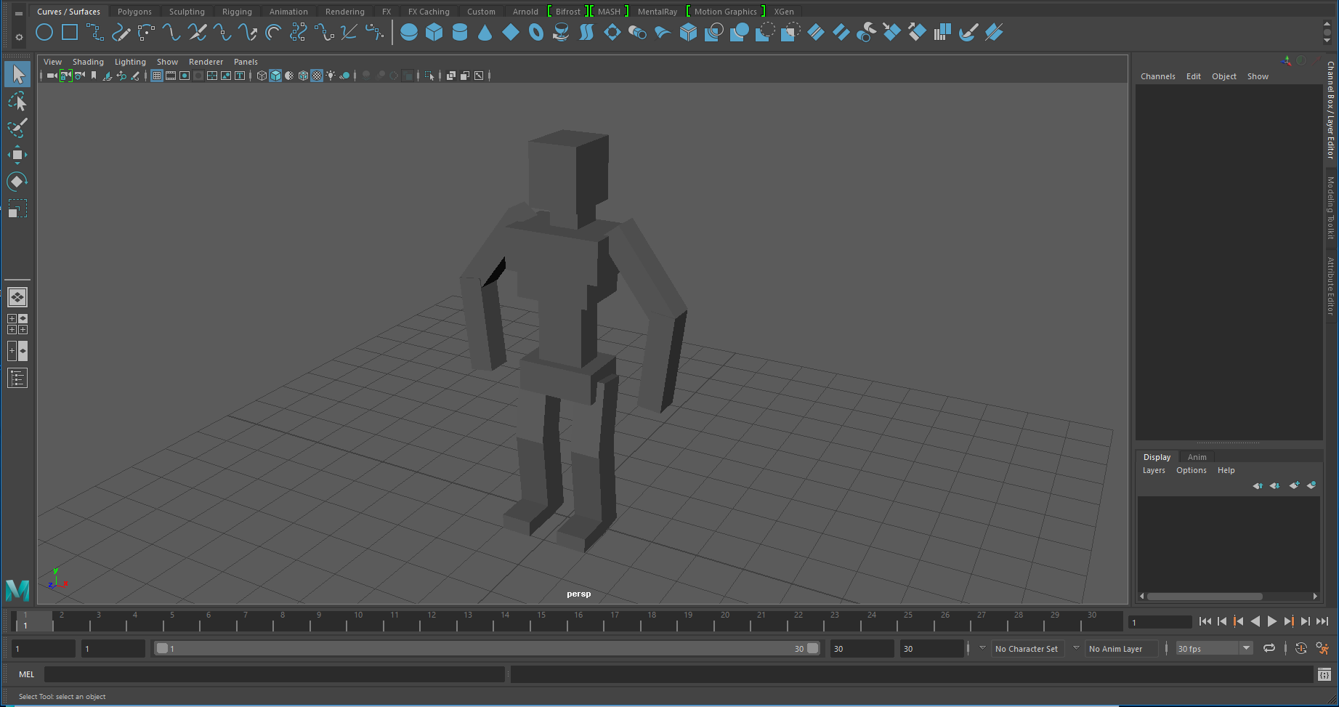This screenshot has height=707, width=1339.
Task: Select the NURBS Sphere shelf icon
Action: point(409,33)
